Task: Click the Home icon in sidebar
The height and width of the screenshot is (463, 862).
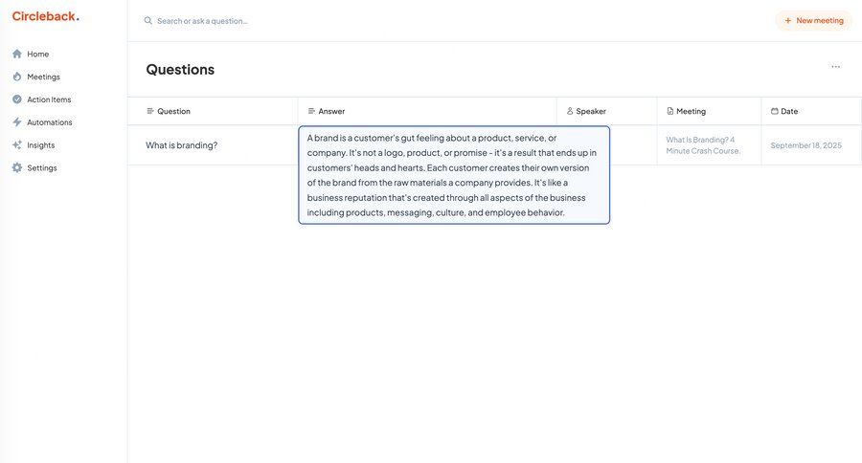Action: (17, 54)
